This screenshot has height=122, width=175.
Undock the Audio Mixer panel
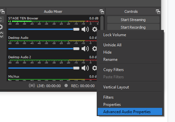[x=102, y=12]
